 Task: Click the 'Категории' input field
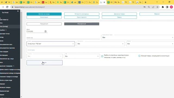click(x=100, y=50)
